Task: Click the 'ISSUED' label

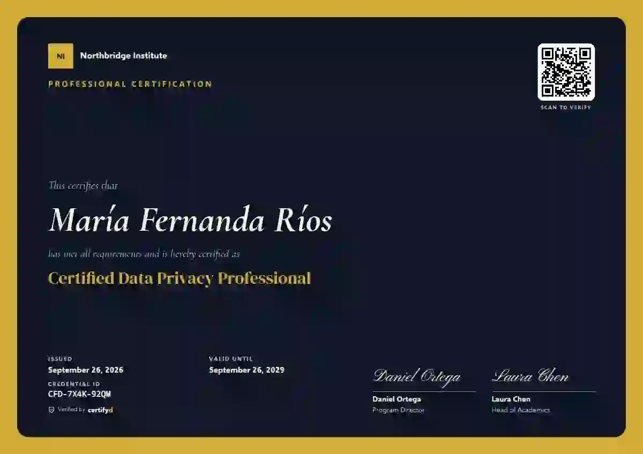Action: [x=60, y=359]
